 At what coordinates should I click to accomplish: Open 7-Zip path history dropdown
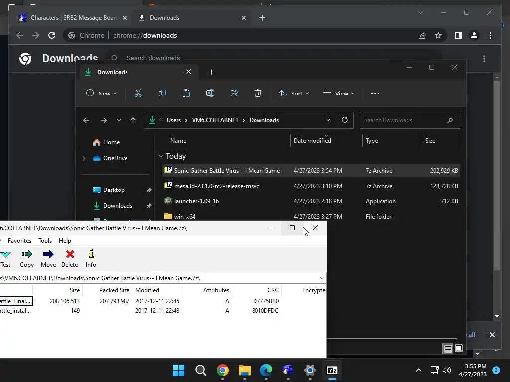pyautogui.click(x=322, y=278)
